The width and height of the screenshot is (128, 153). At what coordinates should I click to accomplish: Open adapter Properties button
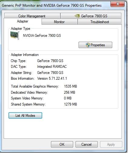(95, 45)
